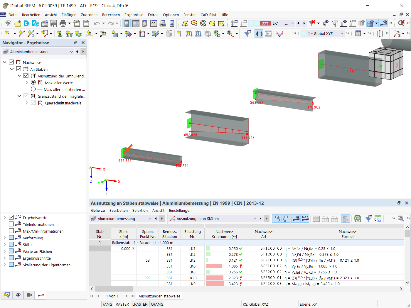Image resolution: width=411 pixels, height=308 pixels.
Task: Select the Max. aller Werte radio button
Action: [33, 82]
